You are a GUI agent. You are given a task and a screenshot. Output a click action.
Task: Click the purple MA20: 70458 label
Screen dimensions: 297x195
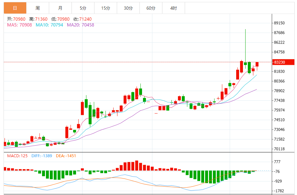click(x=81, y=25)
